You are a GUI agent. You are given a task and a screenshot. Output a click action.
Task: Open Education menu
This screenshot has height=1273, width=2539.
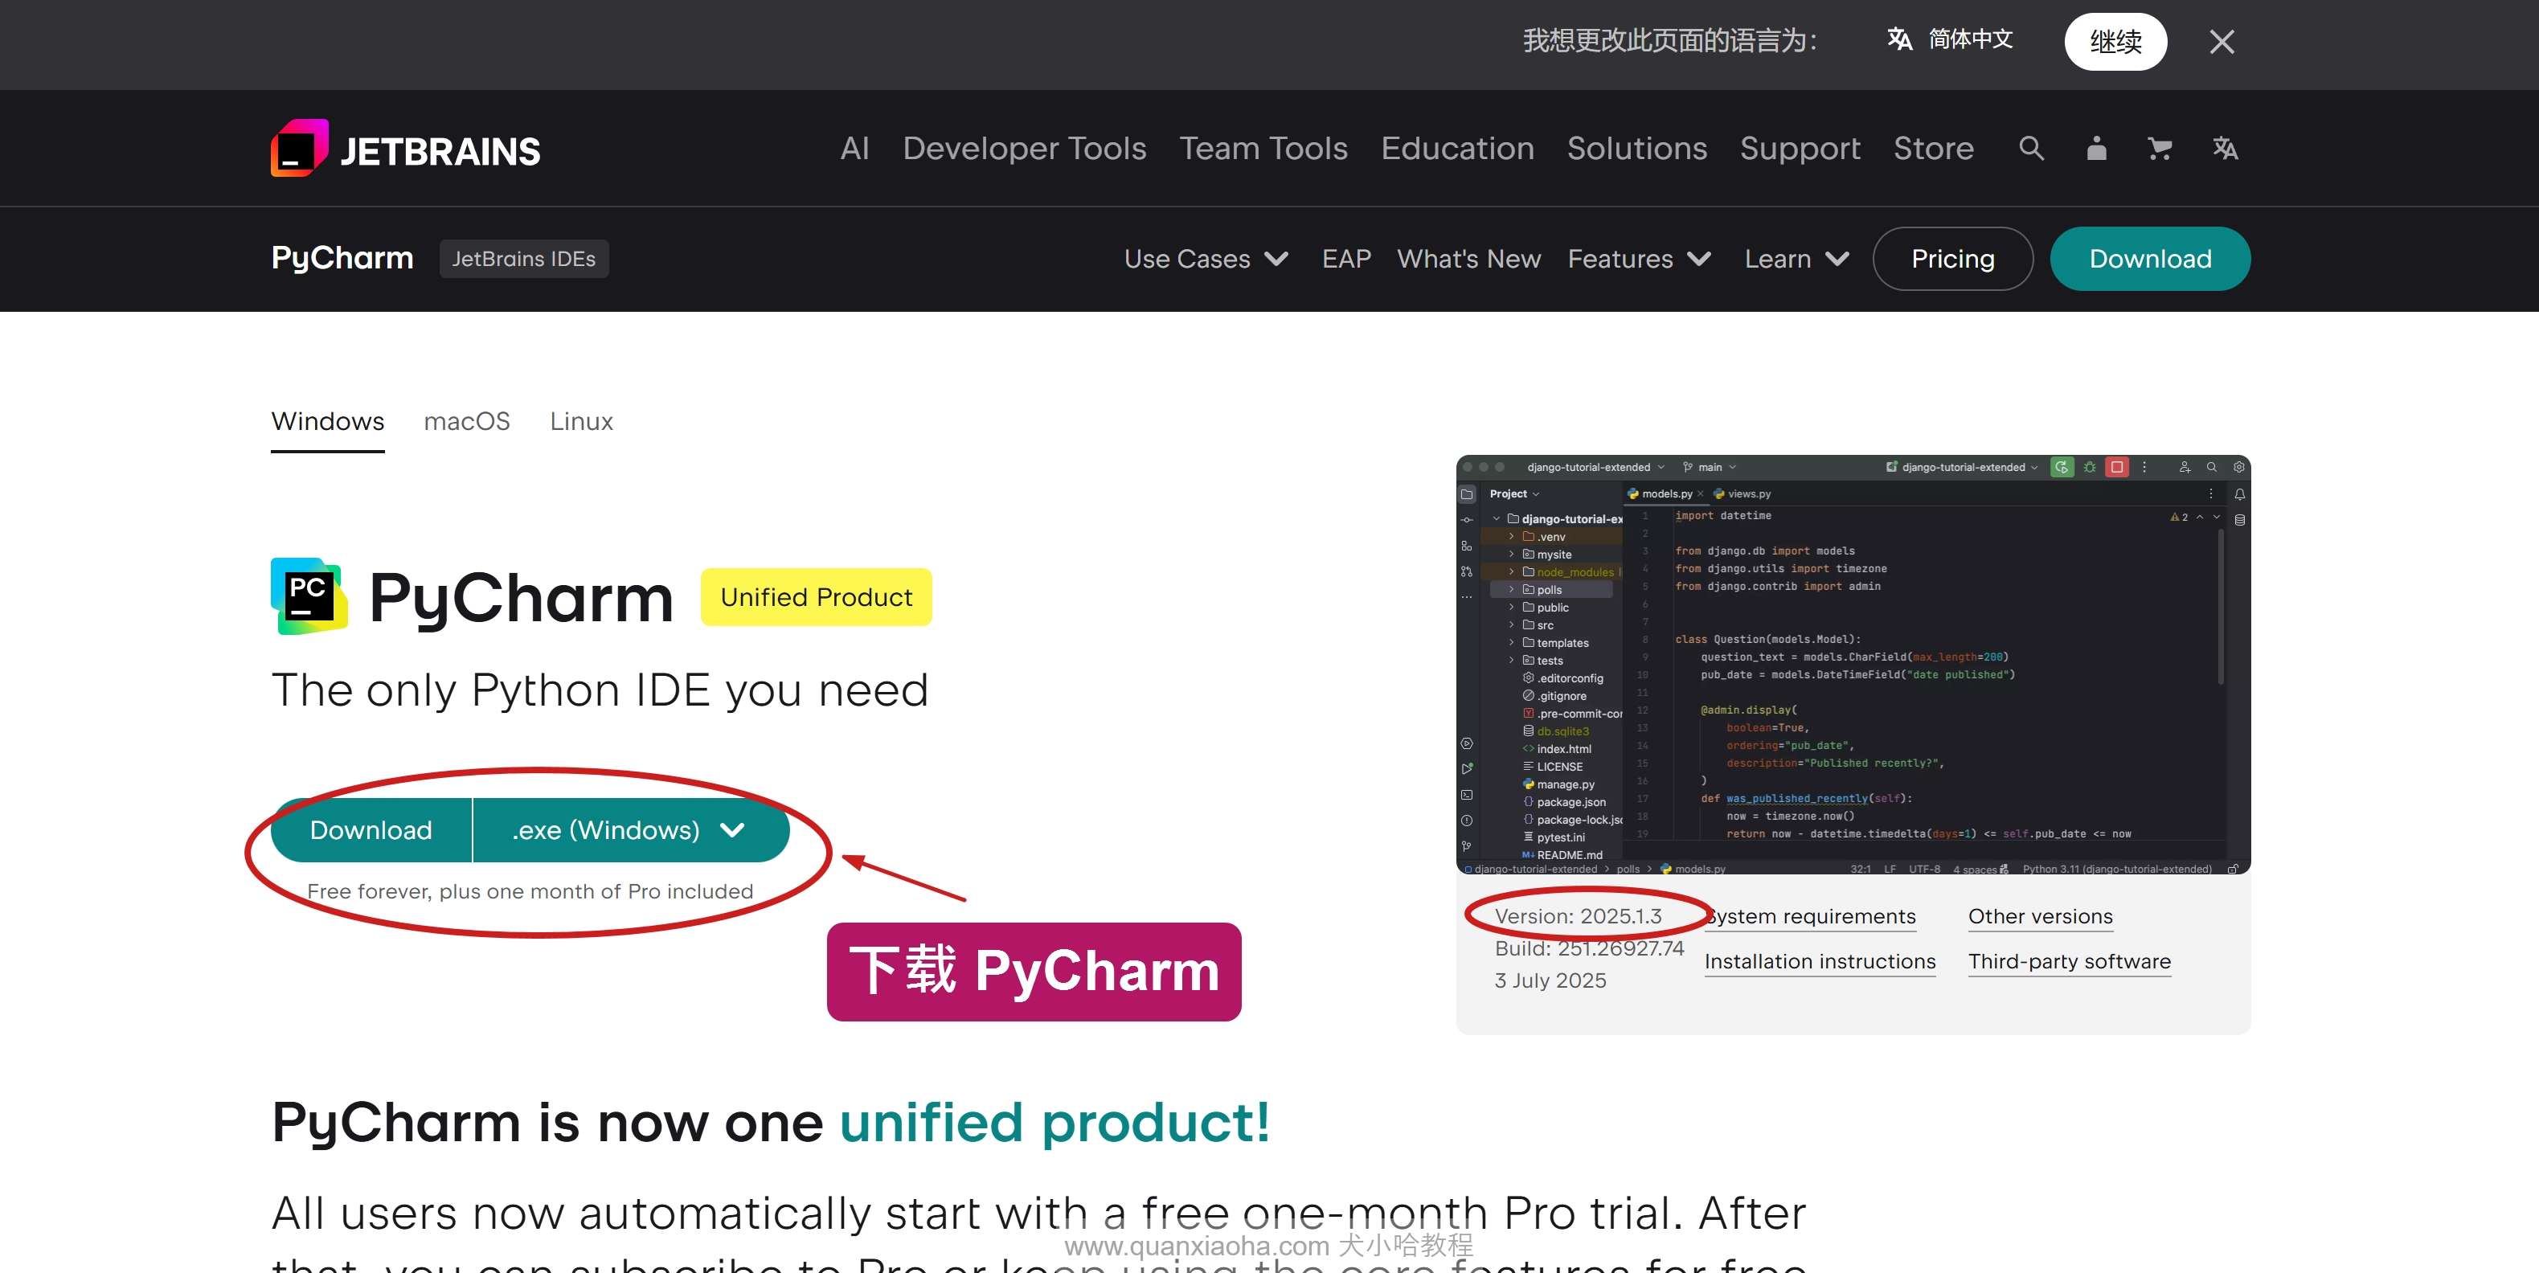(1457, 148)
